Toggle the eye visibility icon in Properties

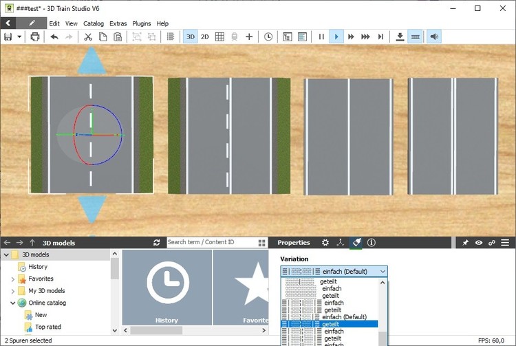click(x=478, y=243)
